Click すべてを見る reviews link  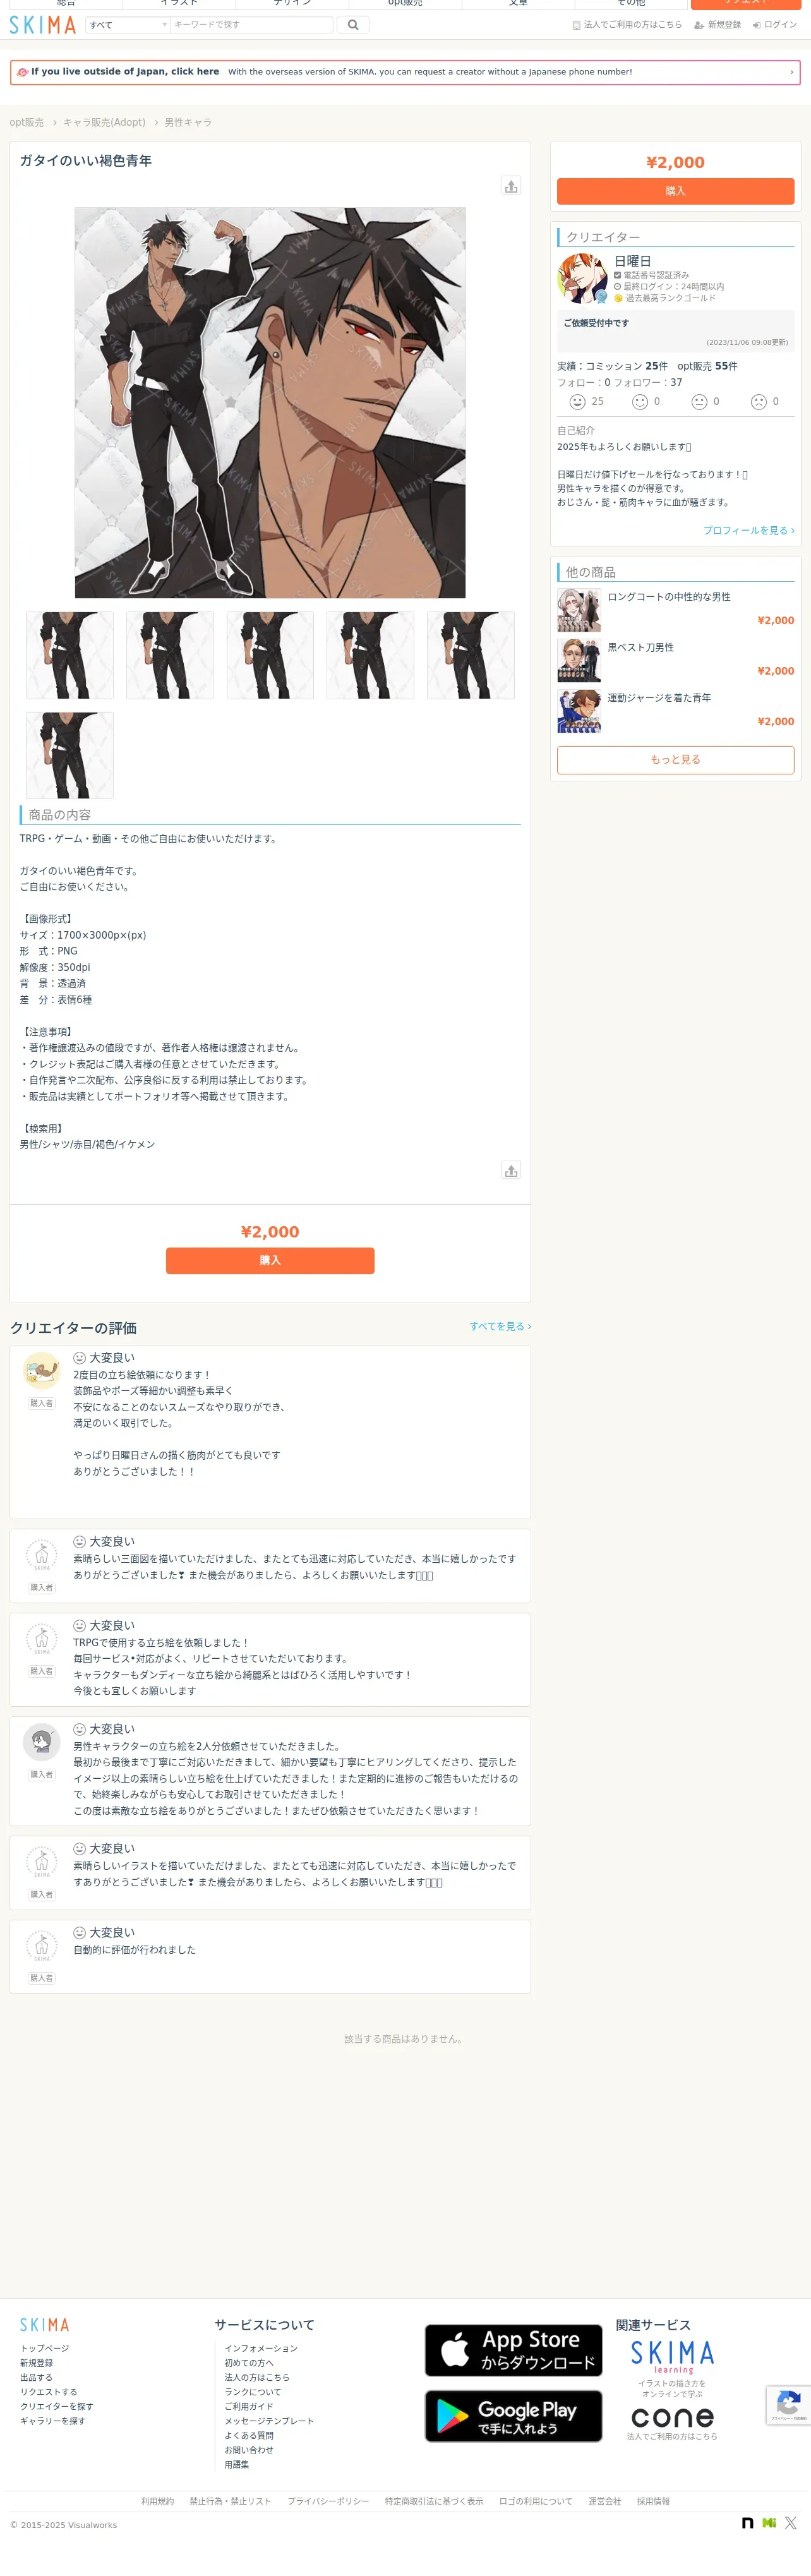tap(500, 1326)
